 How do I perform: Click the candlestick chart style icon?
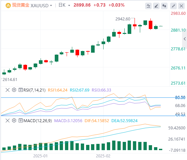pyautogui.click(x=164, y=6)
